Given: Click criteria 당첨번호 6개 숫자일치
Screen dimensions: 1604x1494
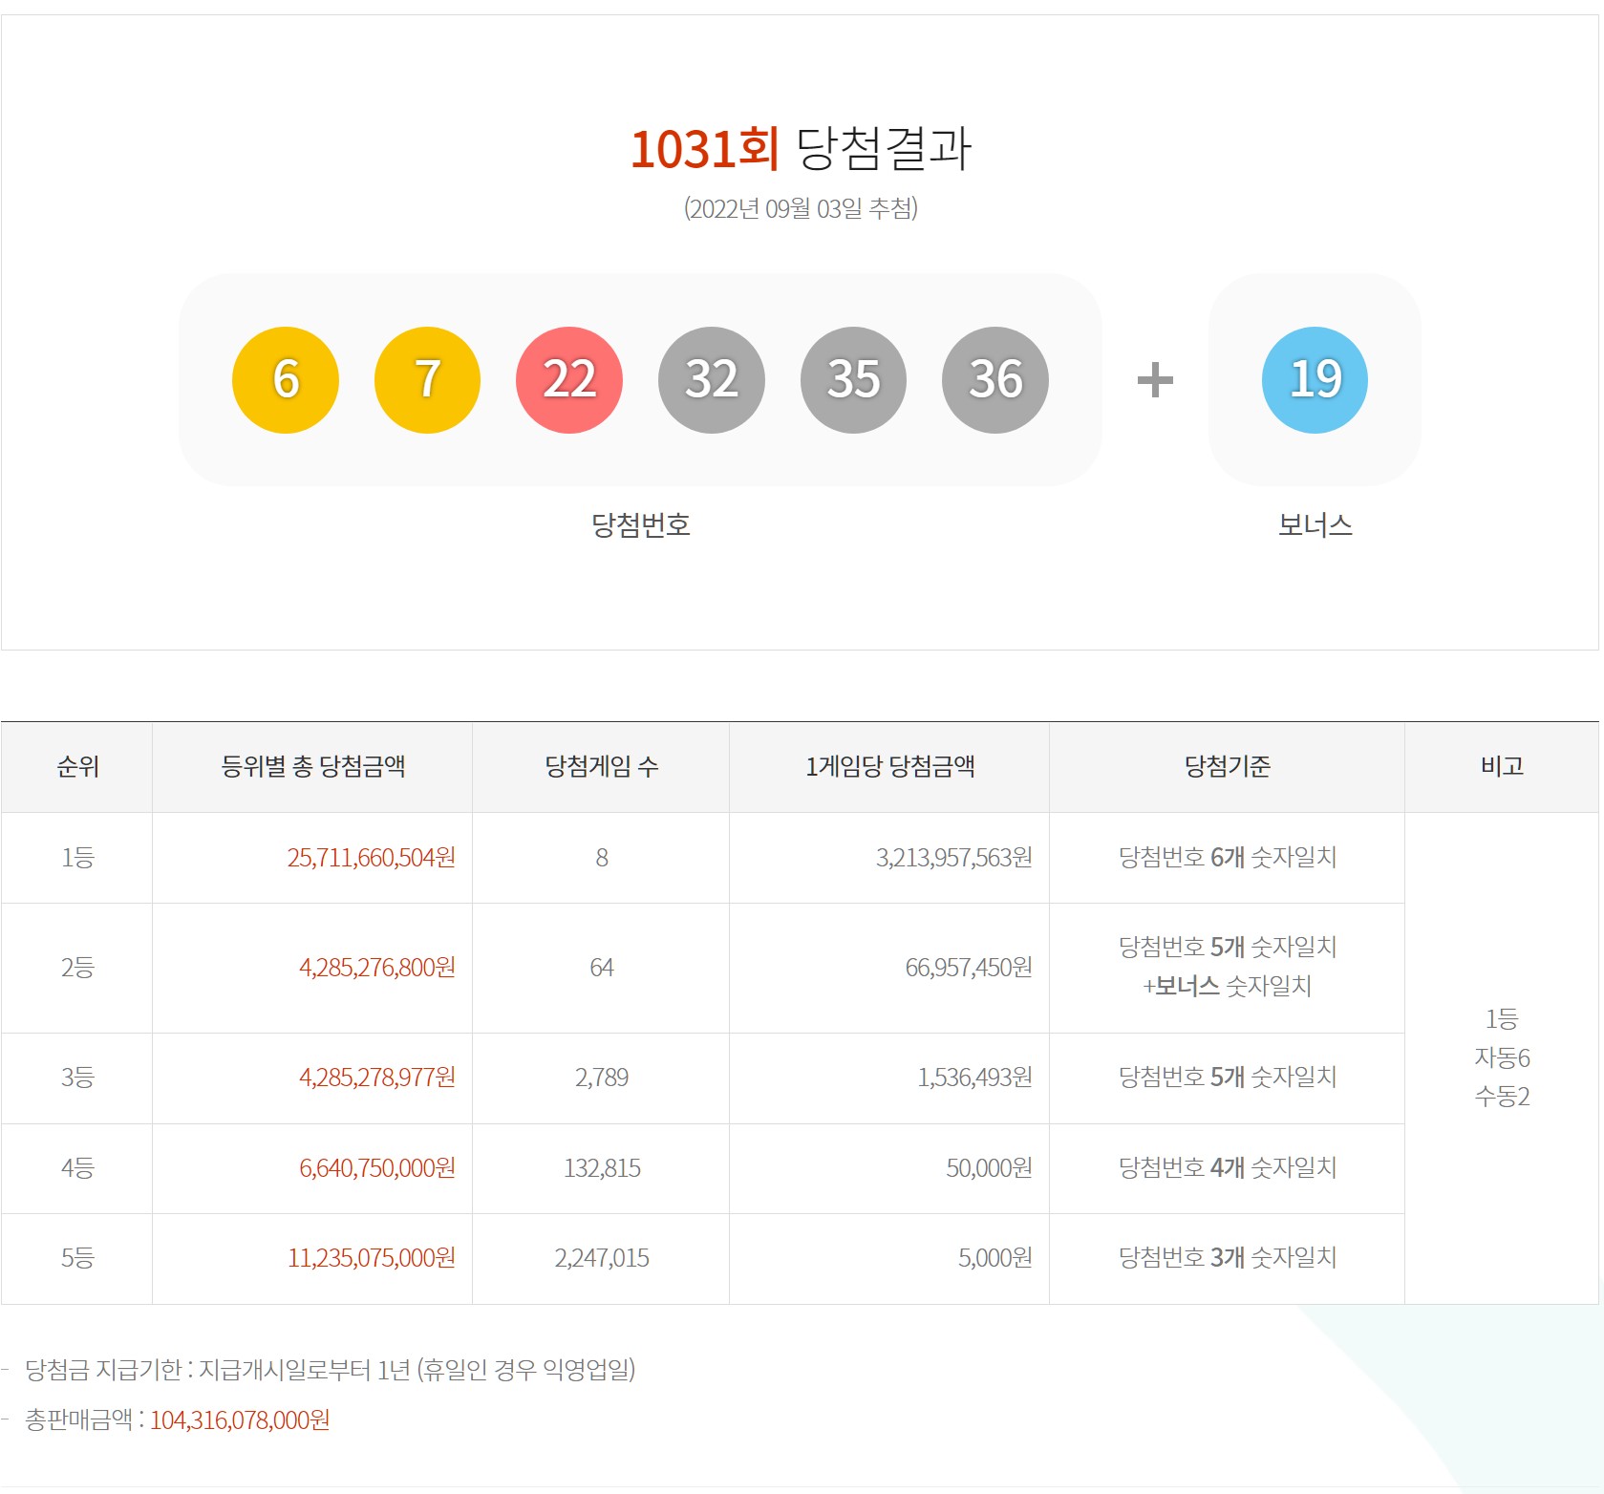Looking at the screenshot, I should (x=1228, y=858).
